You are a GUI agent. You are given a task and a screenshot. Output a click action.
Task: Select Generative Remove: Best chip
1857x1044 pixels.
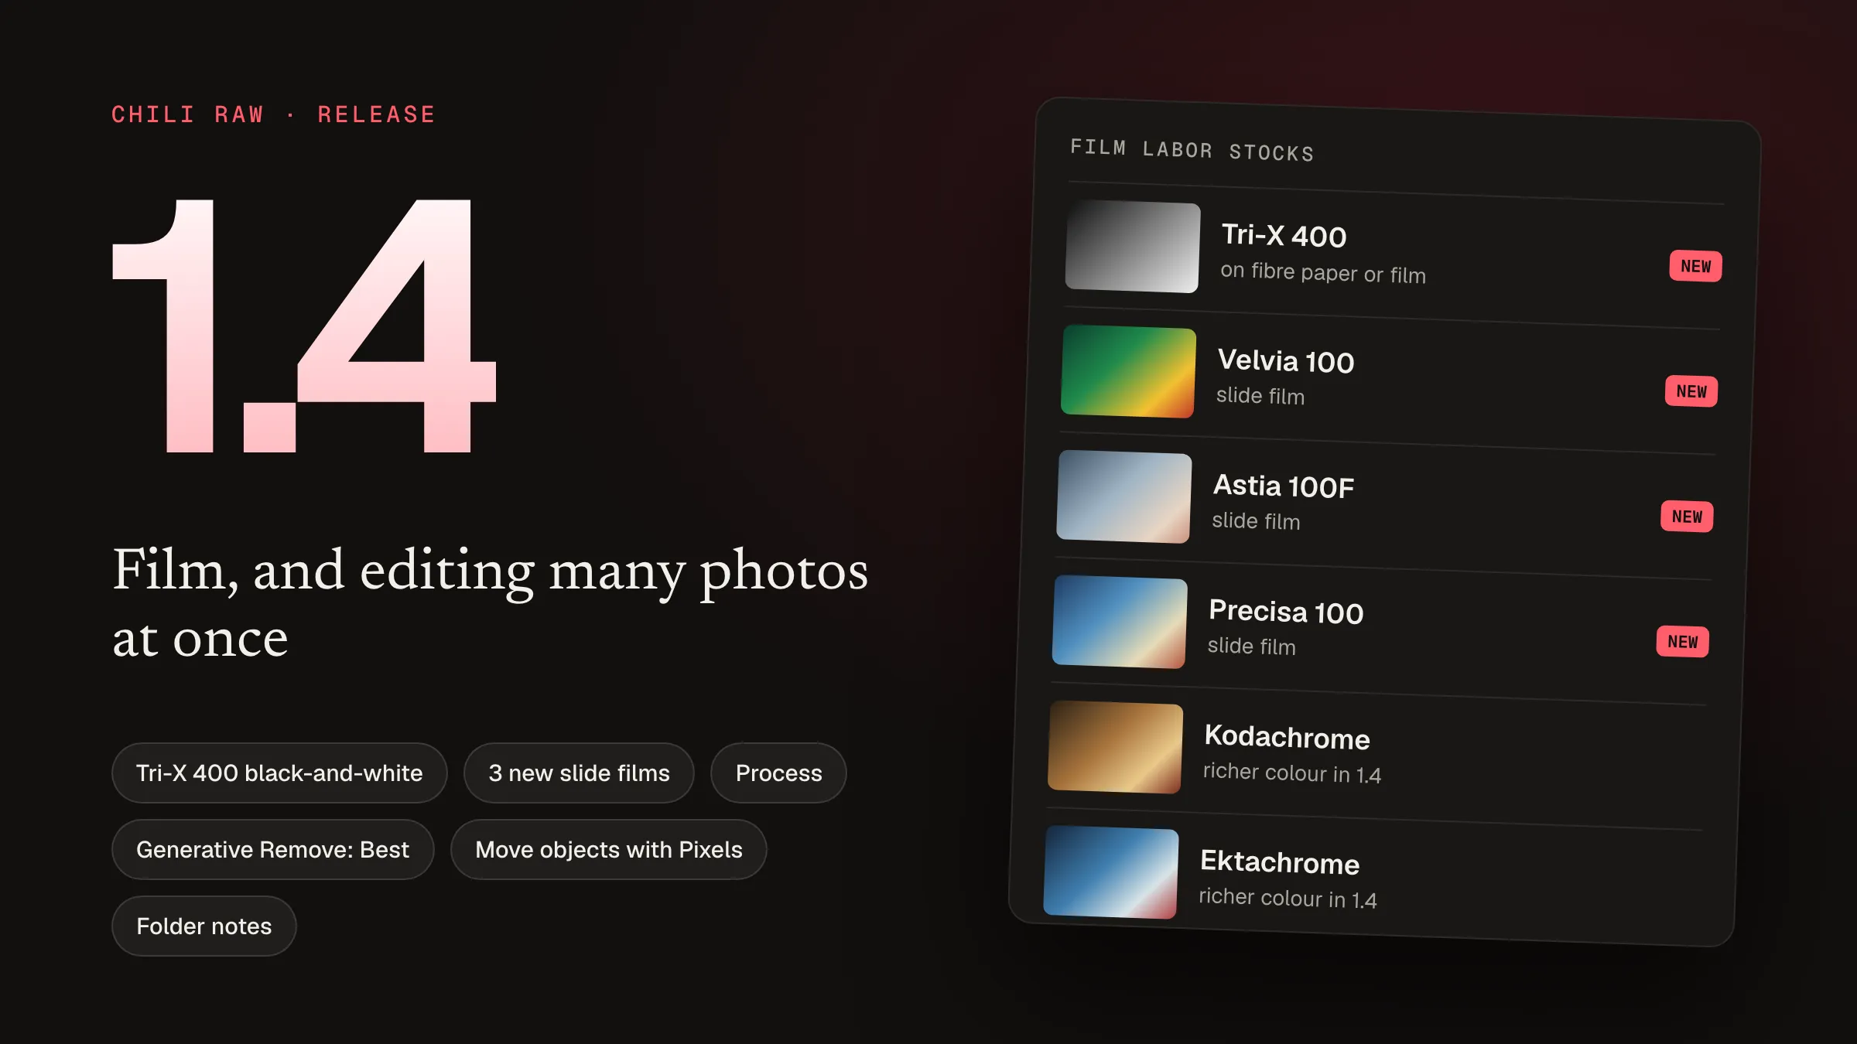(x=272, y=849)
